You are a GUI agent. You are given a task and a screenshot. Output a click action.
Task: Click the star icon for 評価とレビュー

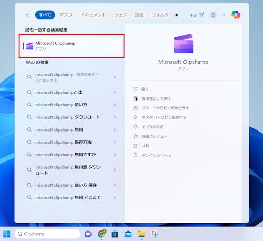pyautogui.click(x=135, y=136)
